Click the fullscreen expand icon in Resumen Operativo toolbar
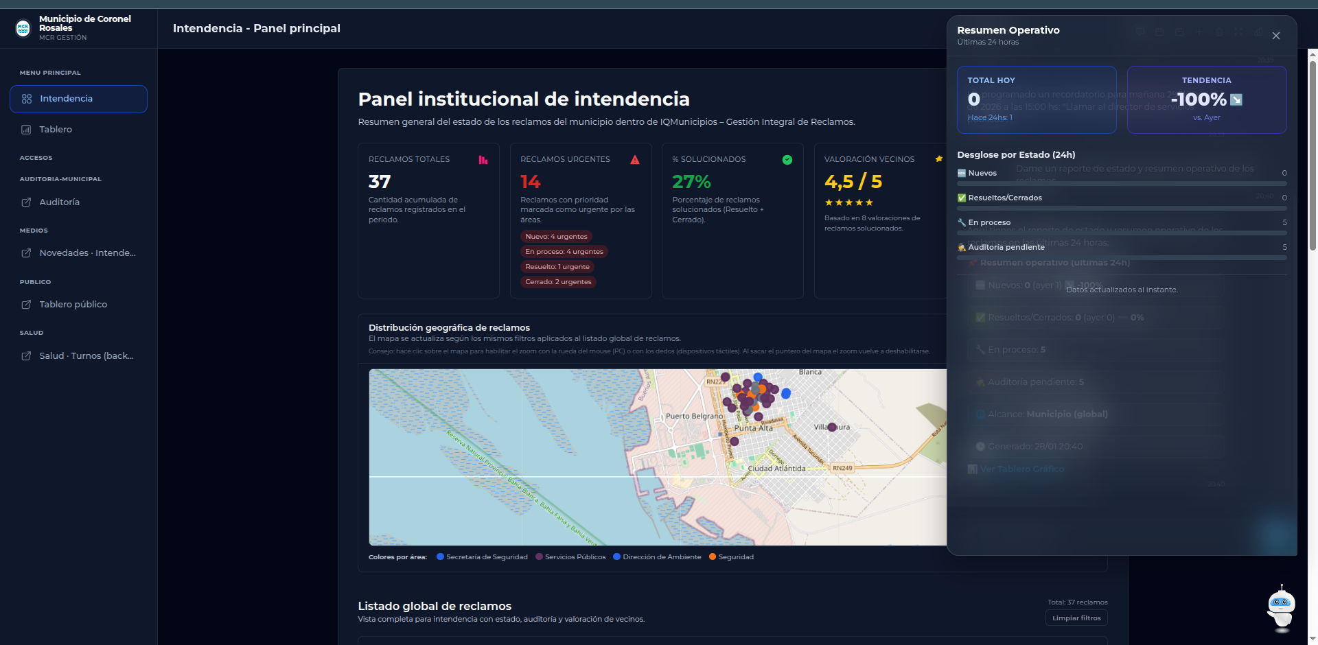The height and width of the screenshot is (645, 1318). point(1238,32)
